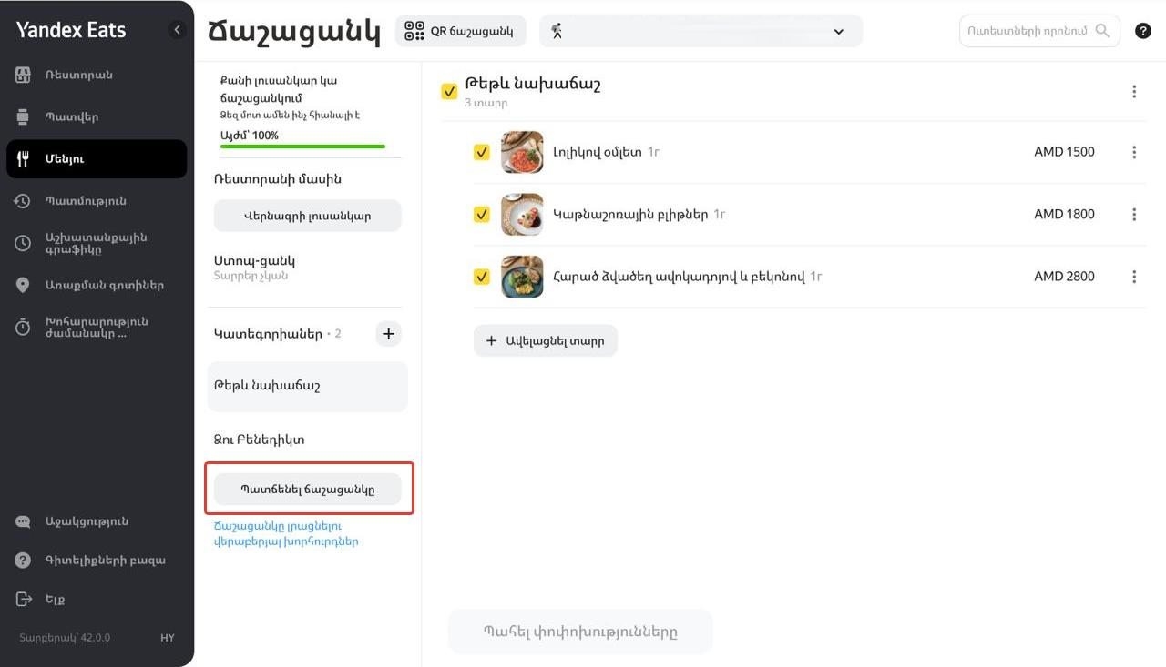
Task: Click the Ավելացնել տարր button
Action: [x=546, y=340]
